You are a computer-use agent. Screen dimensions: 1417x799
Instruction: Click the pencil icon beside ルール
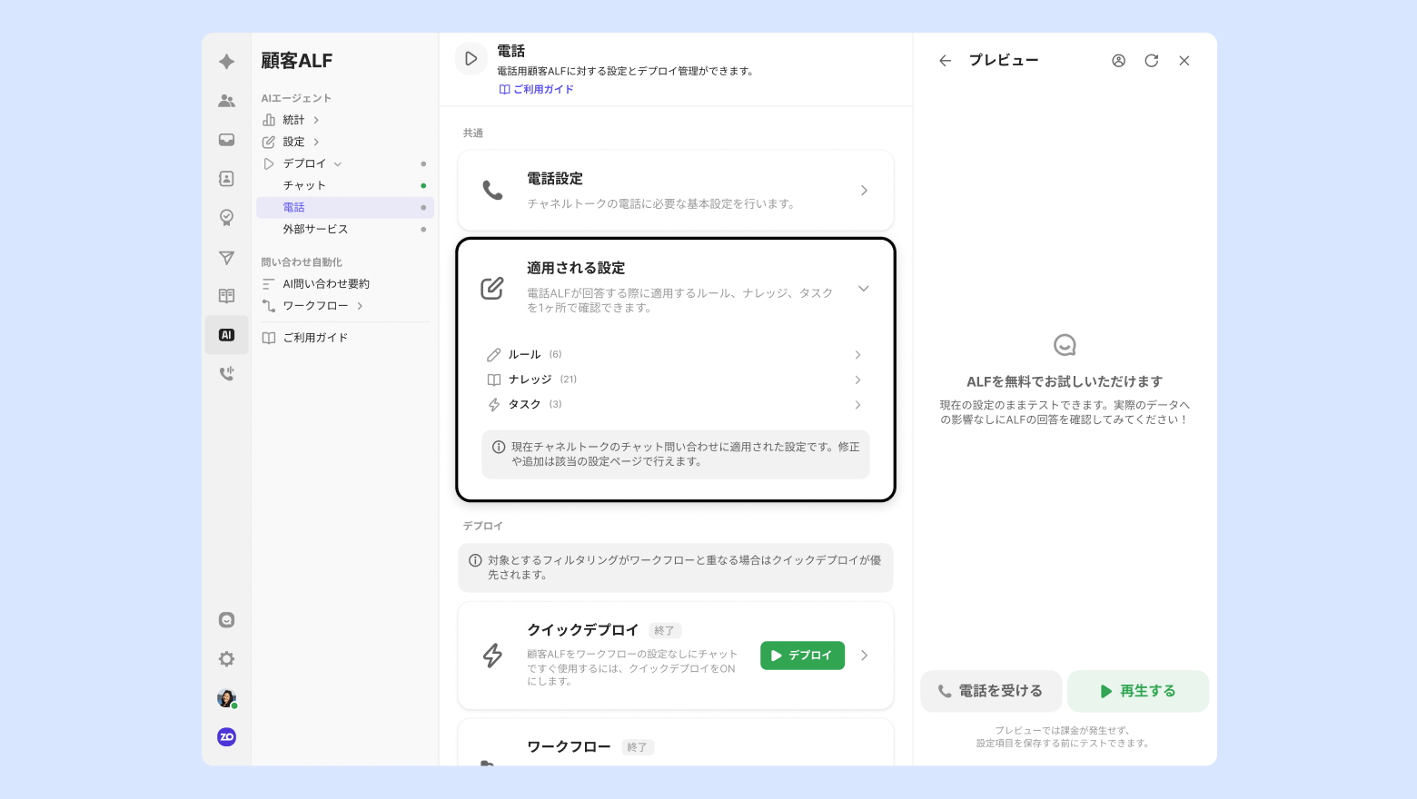click(494, 355)
